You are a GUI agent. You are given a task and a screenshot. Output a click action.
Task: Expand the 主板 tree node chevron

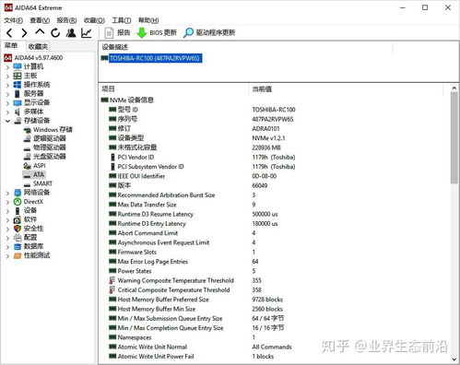point(7,76)
